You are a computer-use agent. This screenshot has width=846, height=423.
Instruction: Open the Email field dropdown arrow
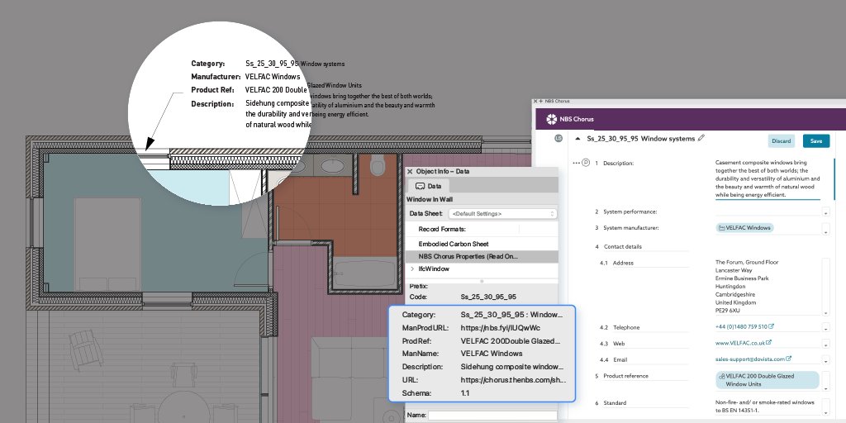pos(825,360)
